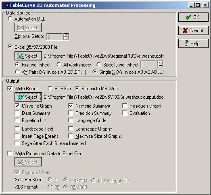Viewport: 211px width, 195px height.
Task: Enable the Precision Summary checkbox
Action: (71, 113)
